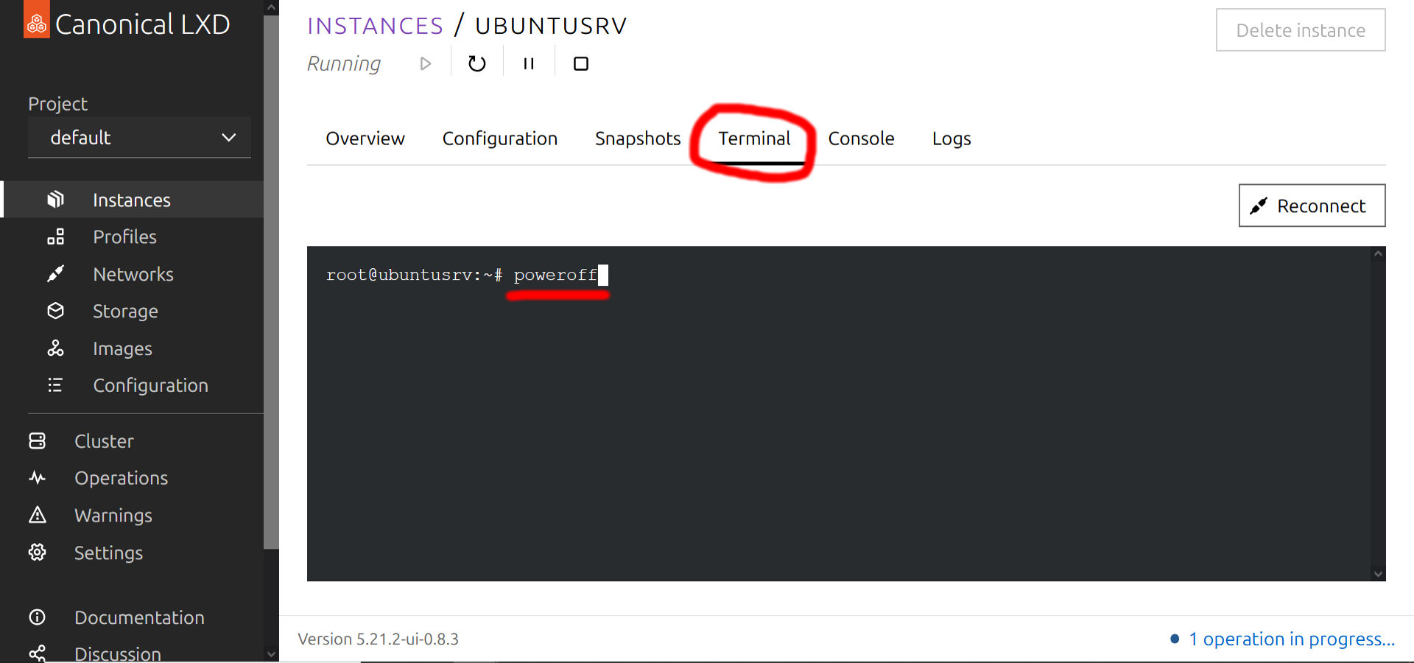Switch to the Snapshots tab
1414x663 pixels.
click(x=638, y=138)
